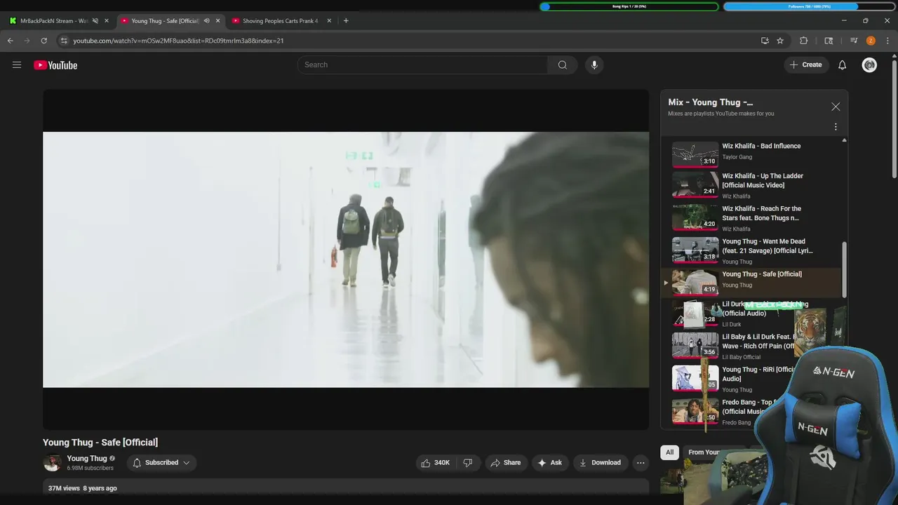The width and height of the screenshot is (898, 505).
Task: Click into the YouTube search field
Action: [422, 65]
